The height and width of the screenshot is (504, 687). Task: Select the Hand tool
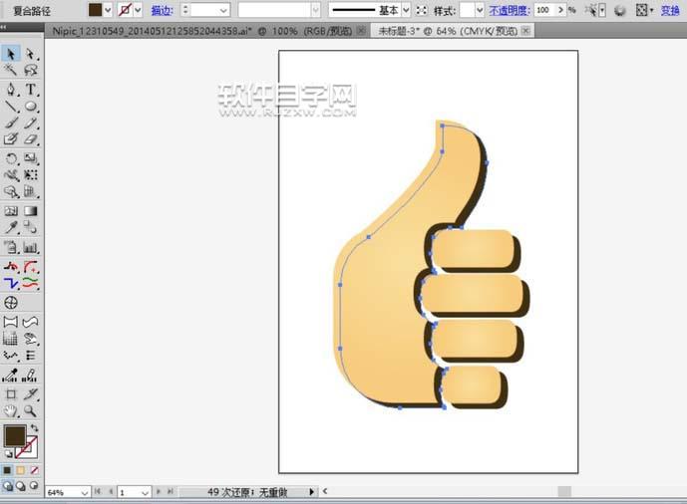tap(11, 410)
